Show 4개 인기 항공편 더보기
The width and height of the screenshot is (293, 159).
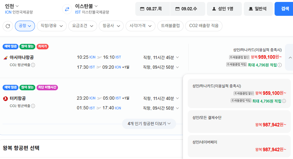149,124
